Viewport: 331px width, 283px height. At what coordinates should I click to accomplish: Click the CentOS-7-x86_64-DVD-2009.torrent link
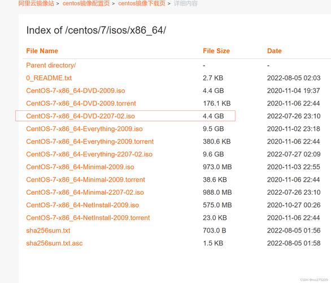81,104
